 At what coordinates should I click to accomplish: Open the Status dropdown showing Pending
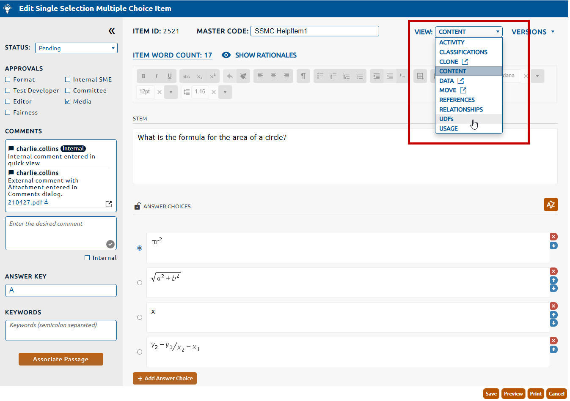coord(76,48)
